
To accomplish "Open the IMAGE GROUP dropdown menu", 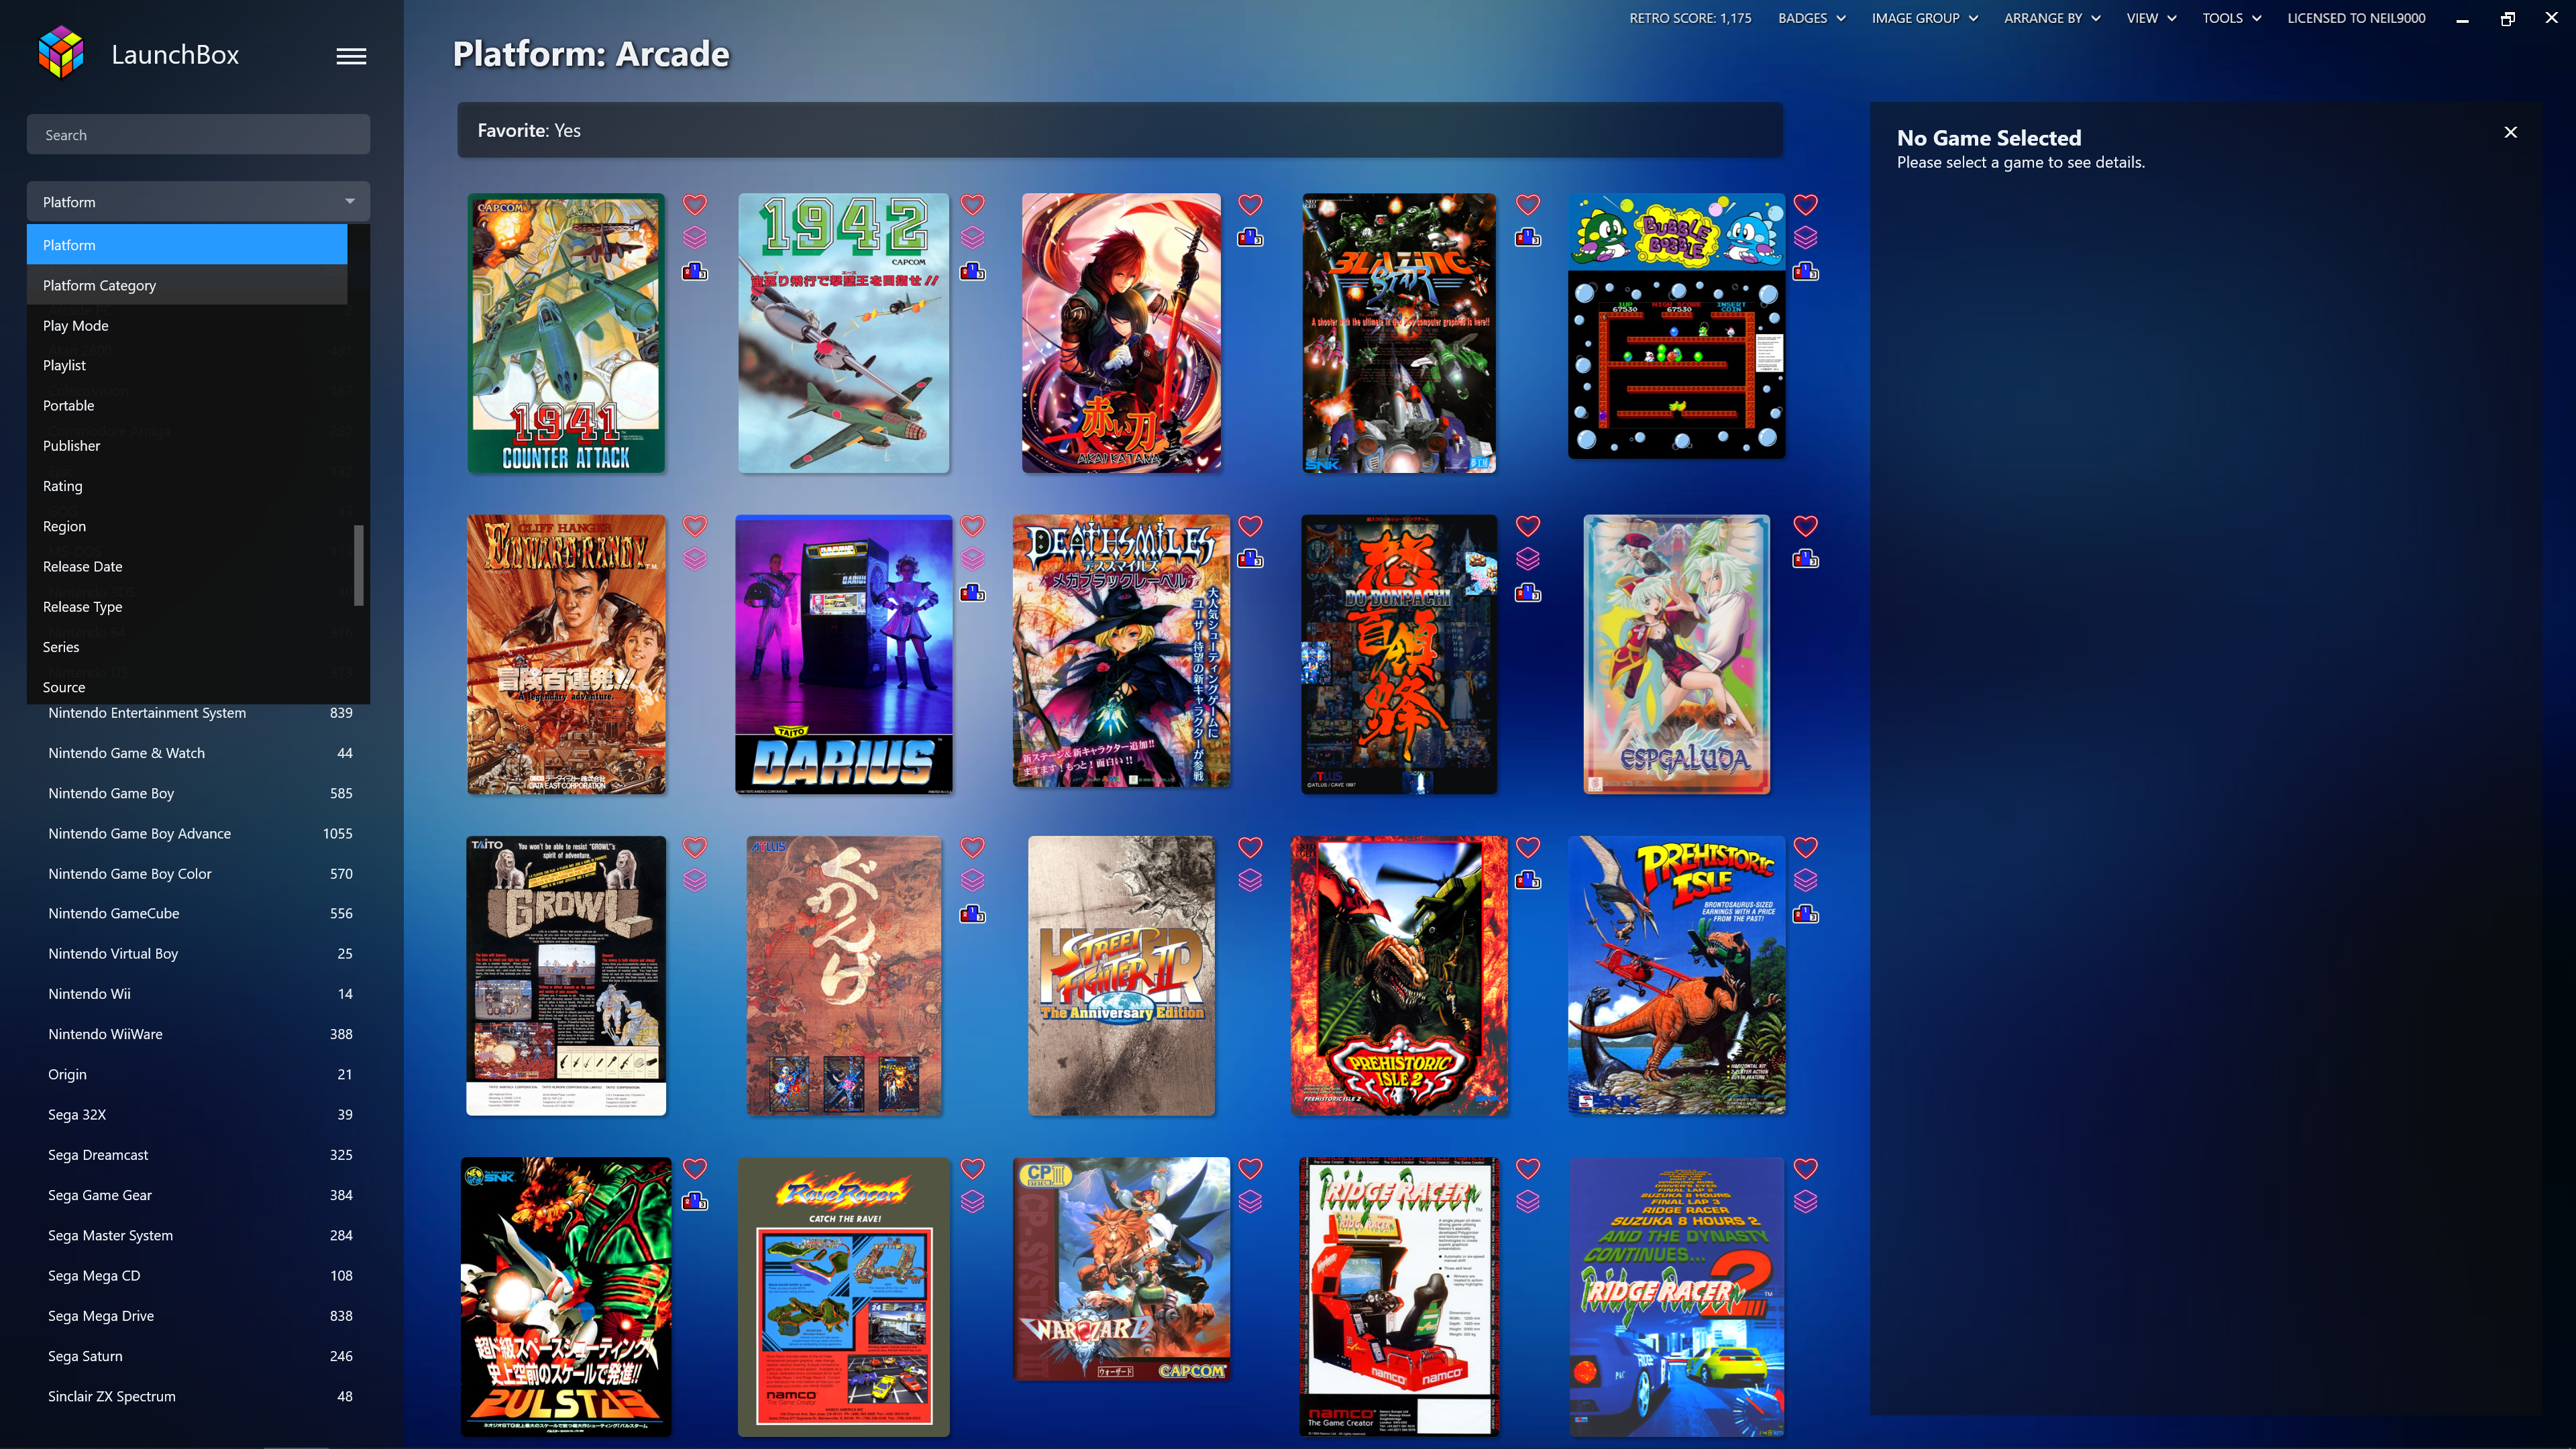I will (1925, 18).
